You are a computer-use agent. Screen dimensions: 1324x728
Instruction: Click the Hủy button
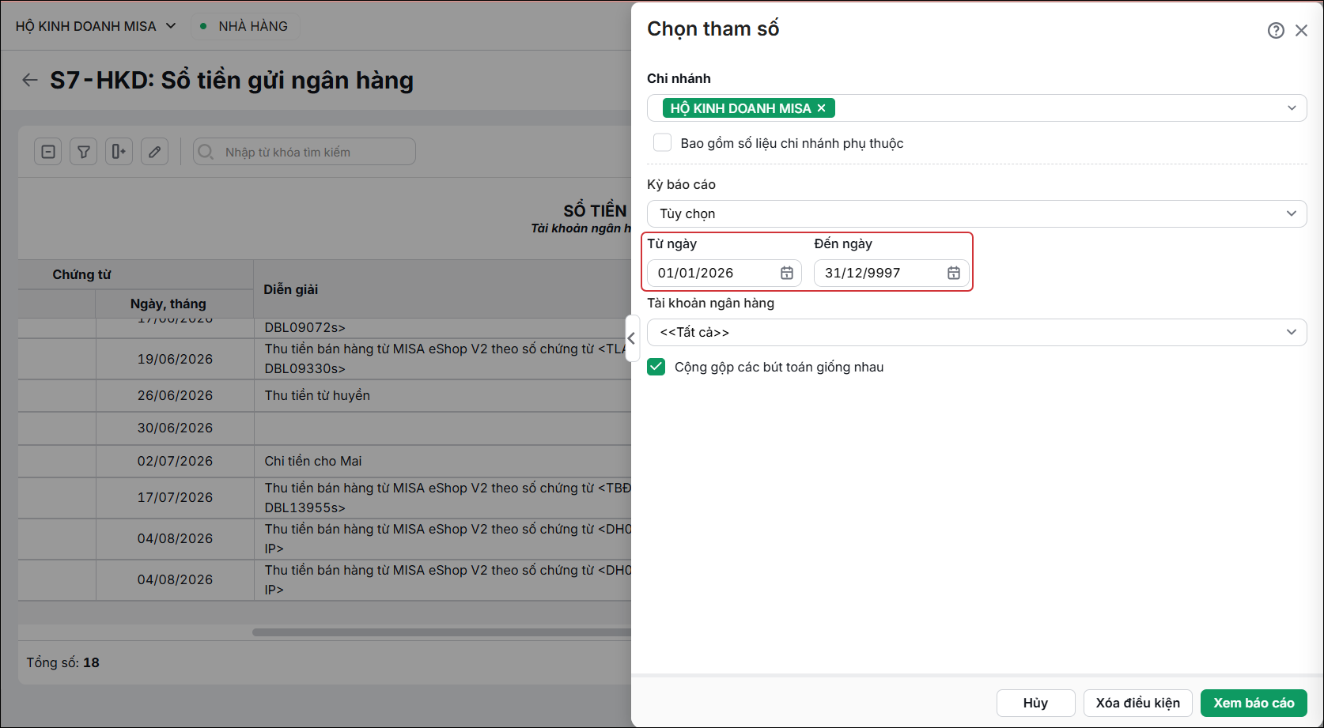coord(1035,703)
